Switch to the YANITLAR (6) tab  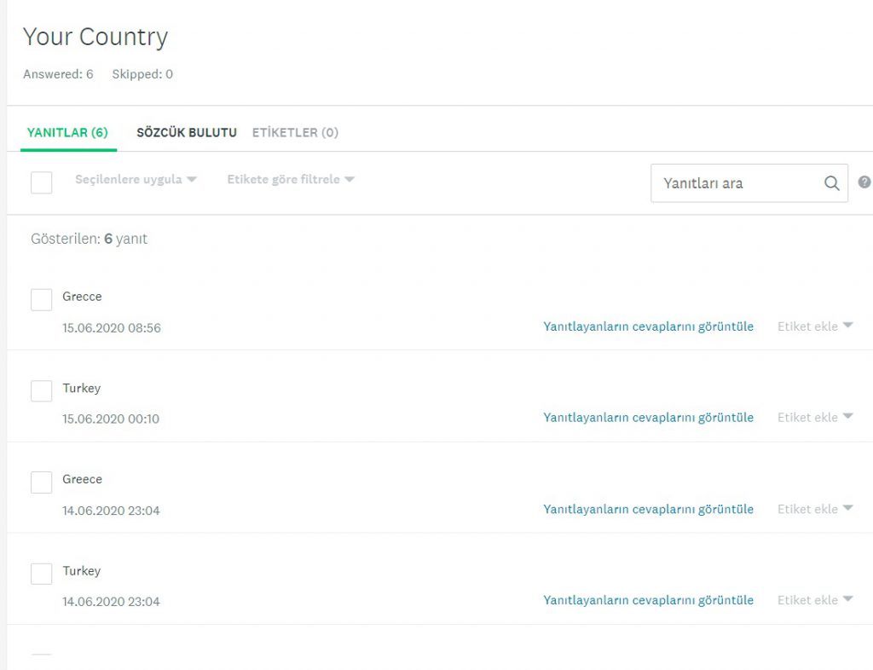pos(68,133)
